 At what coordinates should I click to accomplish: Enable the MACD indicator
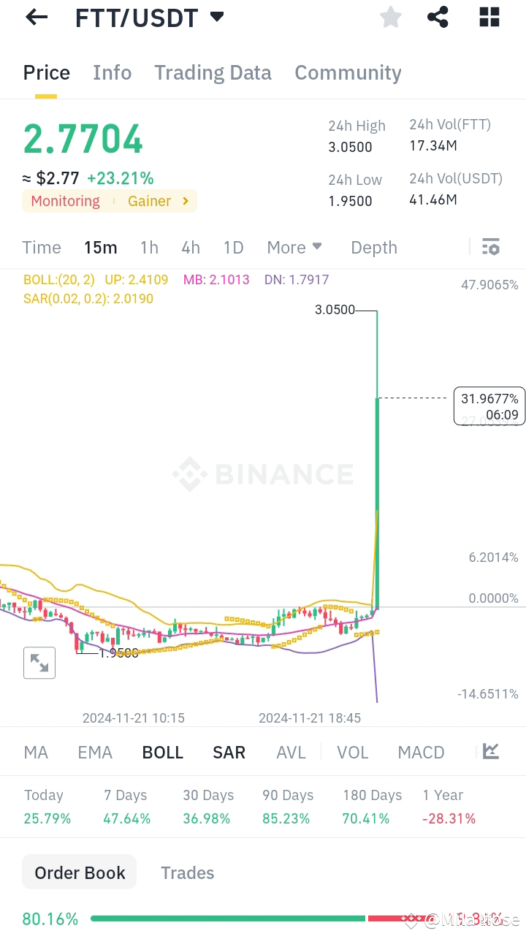coord(421,752)
